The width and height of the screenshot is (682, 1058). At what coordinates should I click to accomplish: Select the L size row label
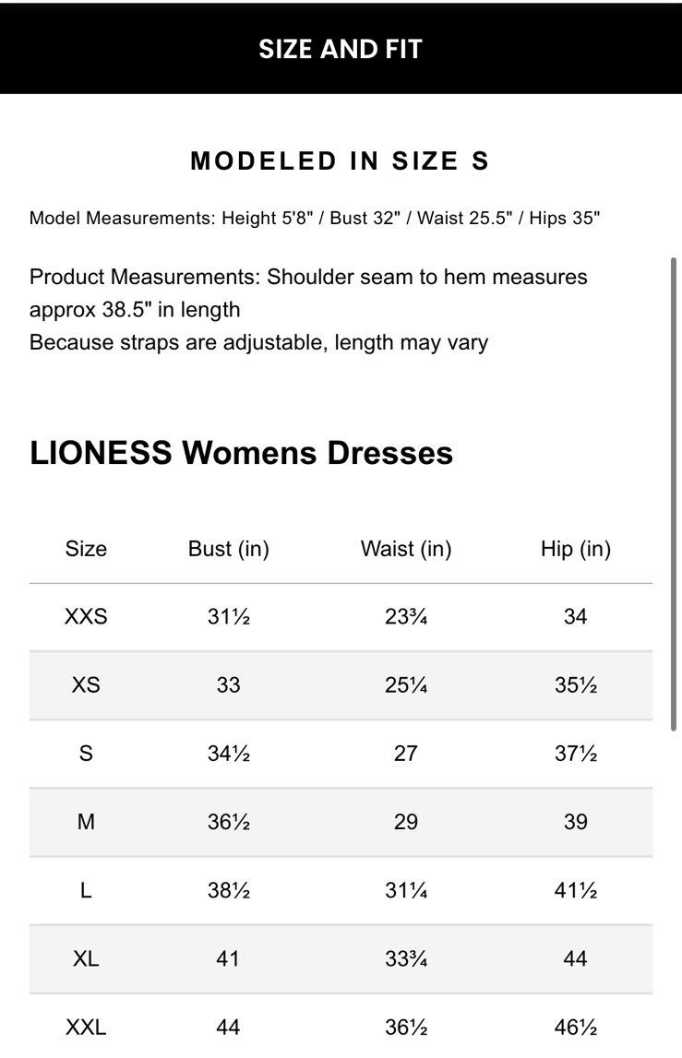(x=86, y=890)
